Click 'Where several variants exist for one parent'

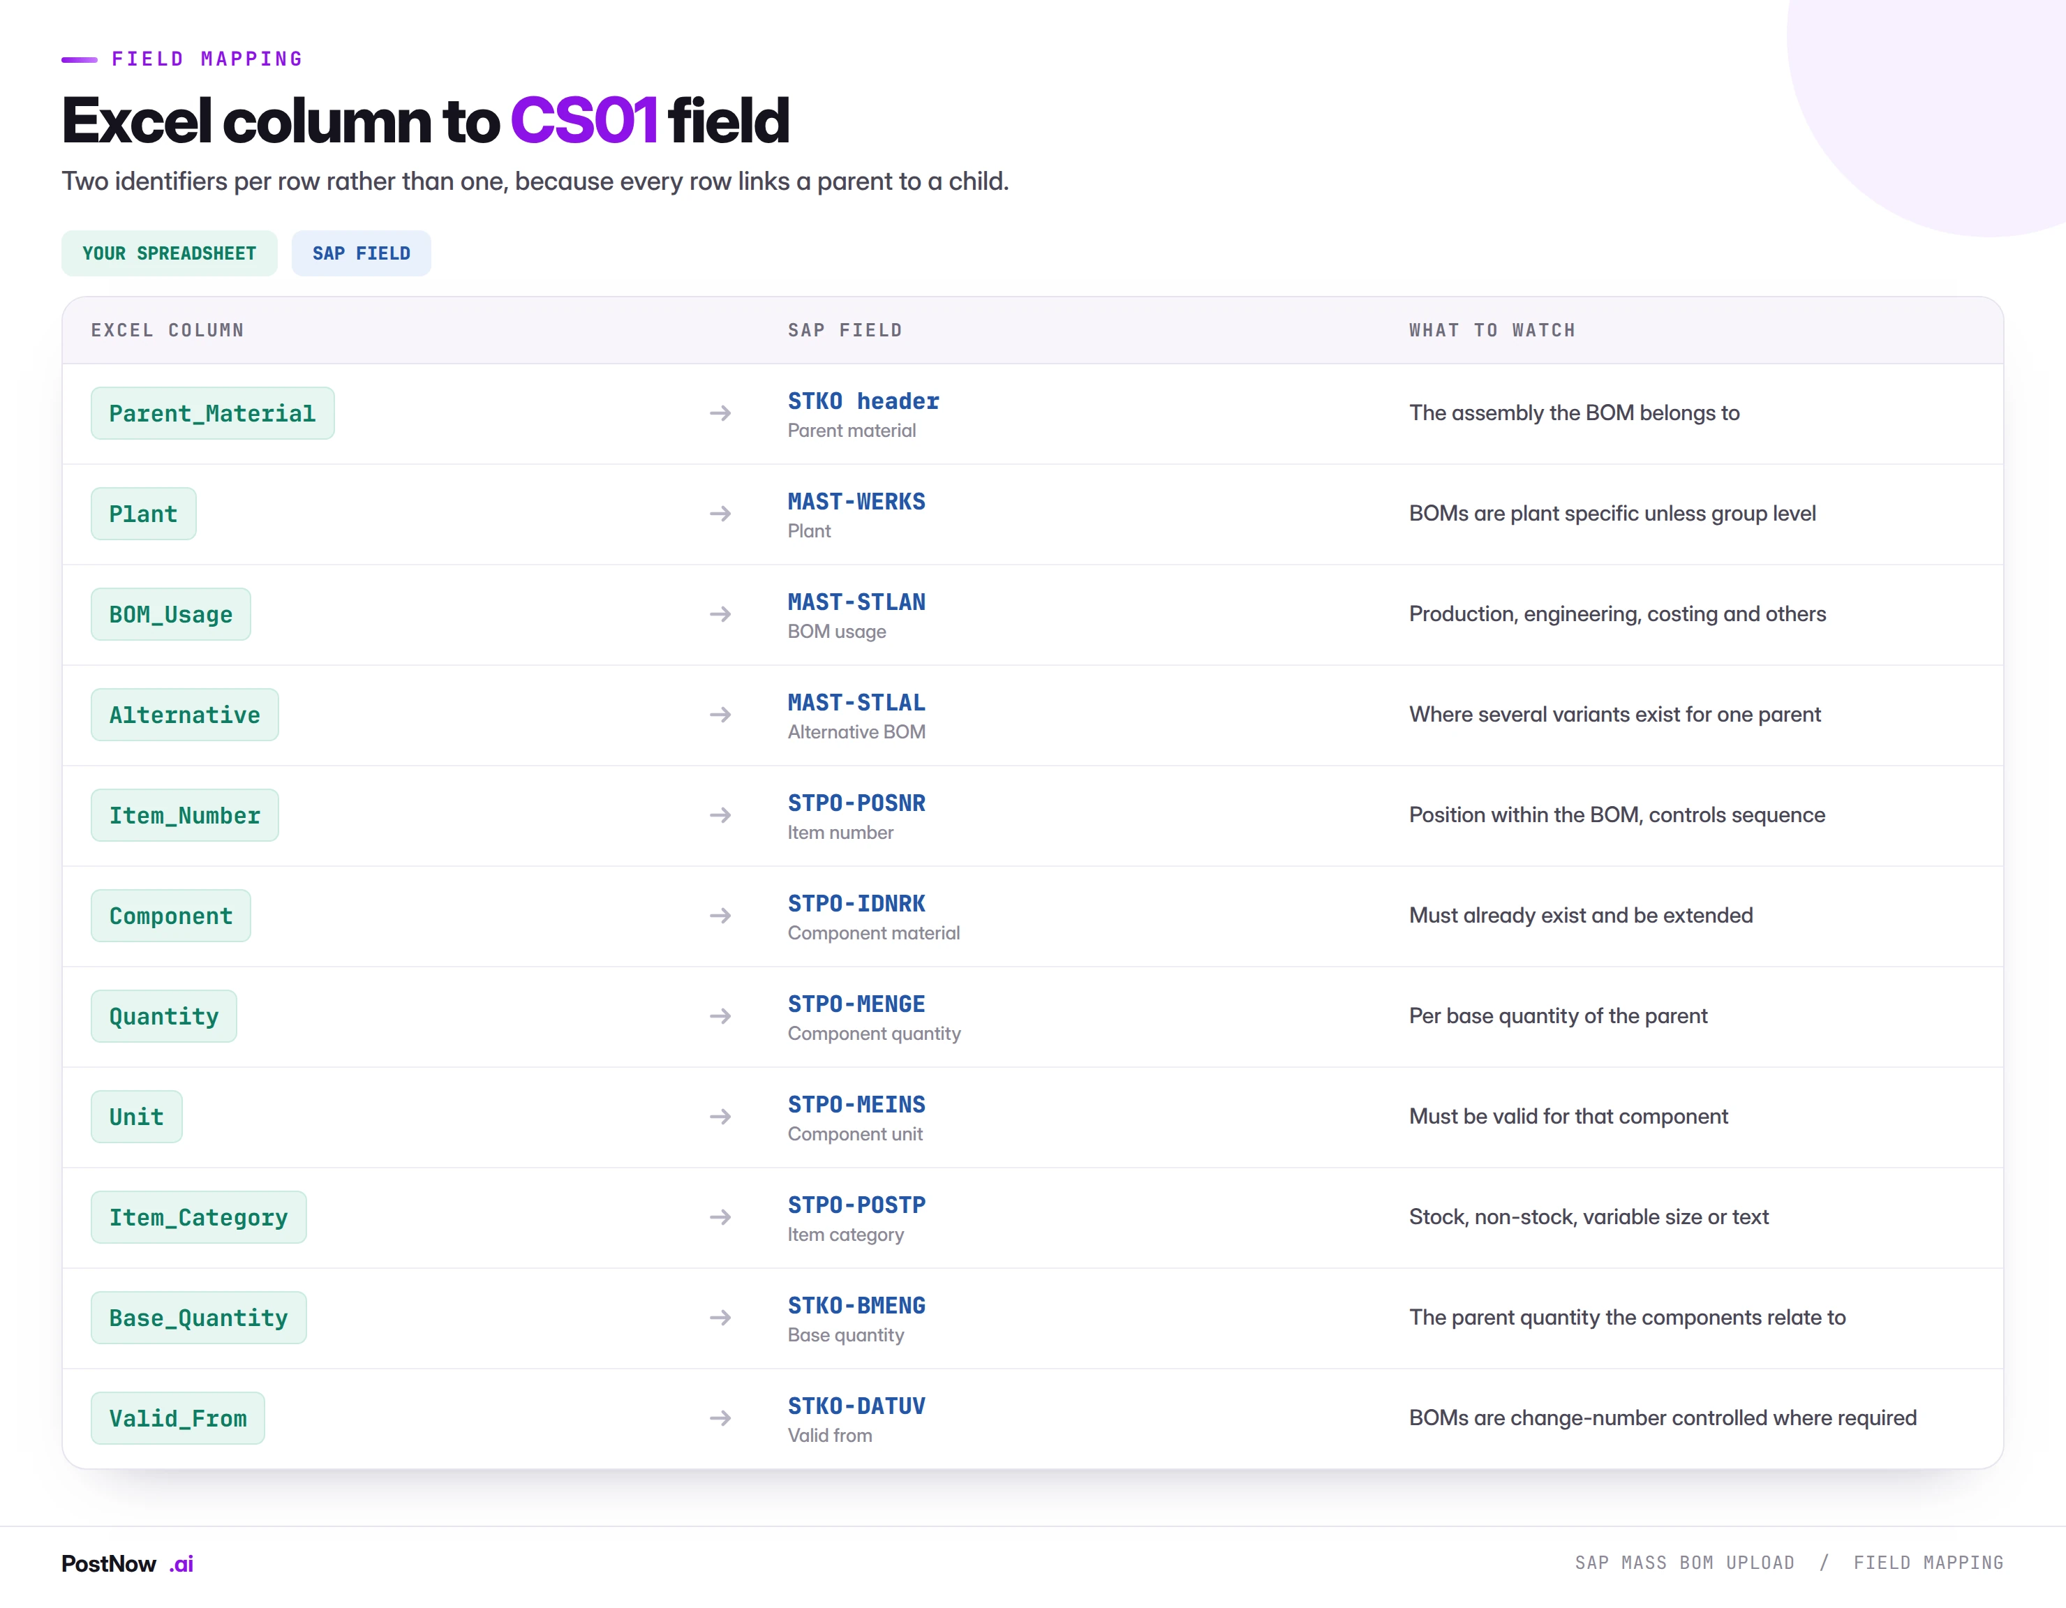(1615, 715)
